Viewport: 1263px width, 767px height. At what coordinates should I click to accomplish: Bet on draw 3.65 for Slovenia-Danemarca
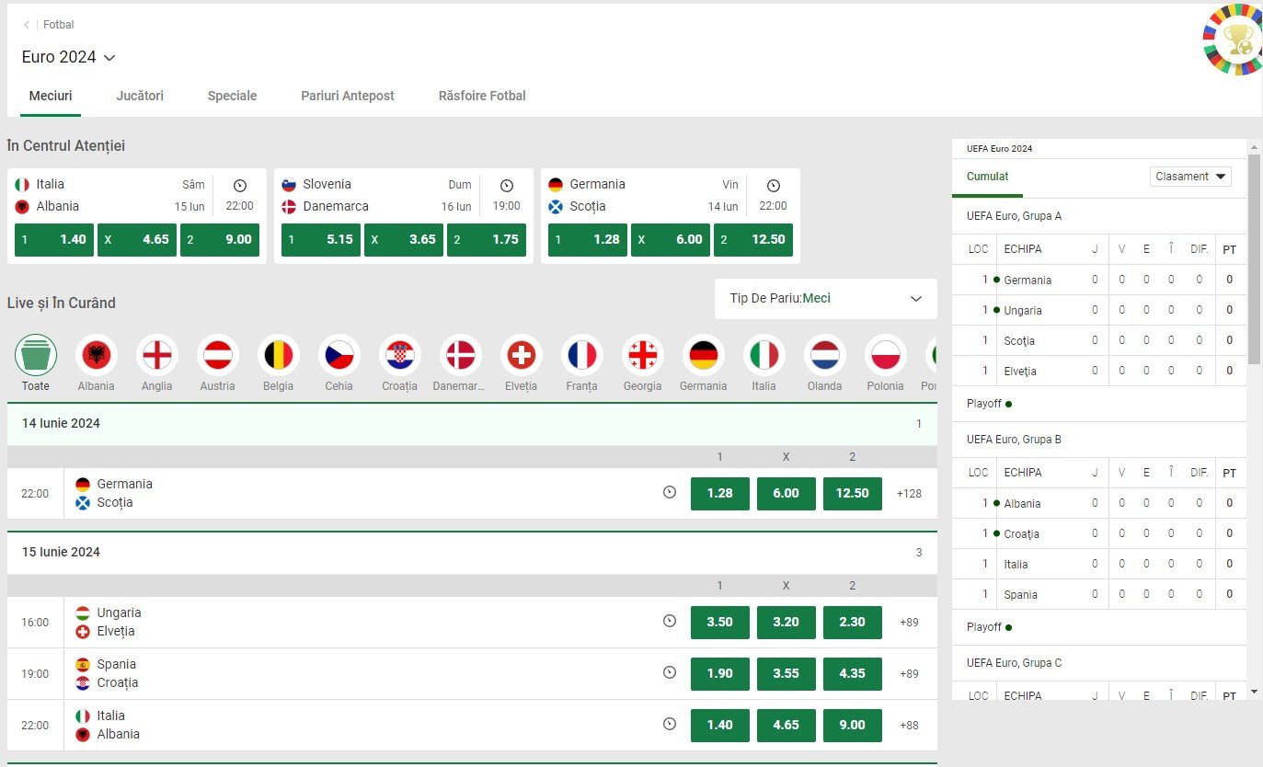404,240
